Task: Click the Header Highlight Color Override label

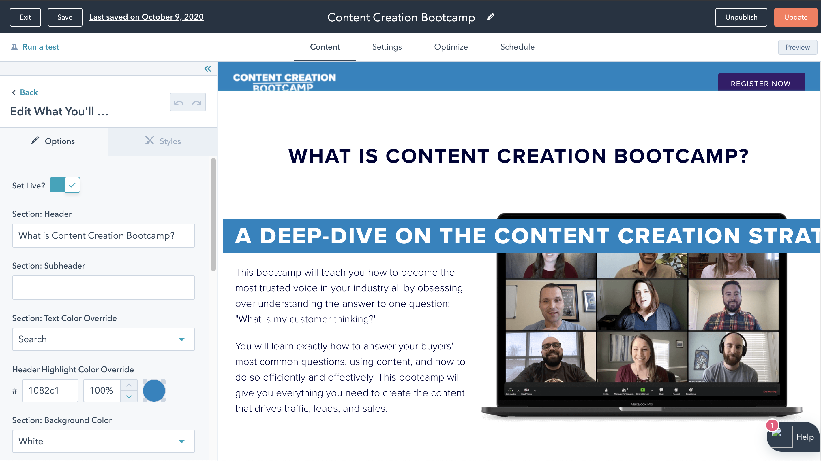Action: point(73,369)
